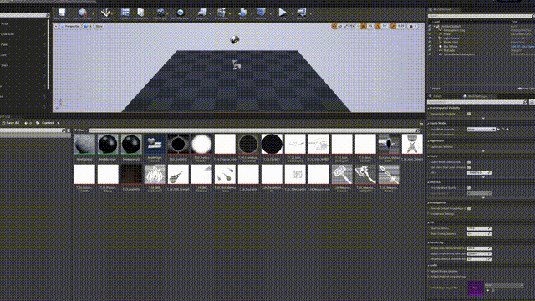The image size is (535, 301).
Task: Toggle the Precompute Visibility checkbox
Action: point(469,114)
